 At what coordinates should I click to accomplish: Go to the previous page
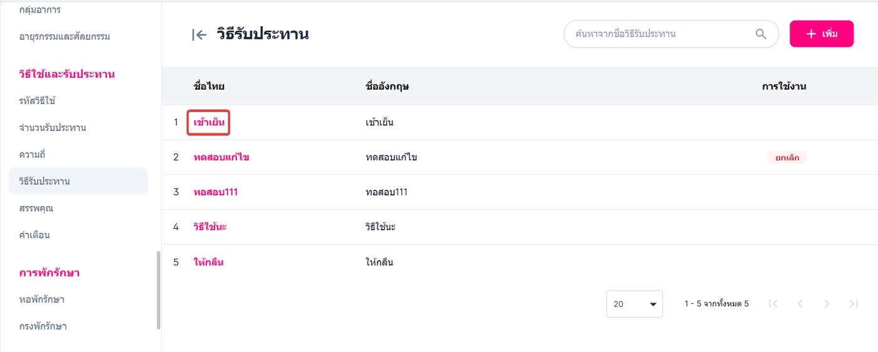[x=800, y=304]
